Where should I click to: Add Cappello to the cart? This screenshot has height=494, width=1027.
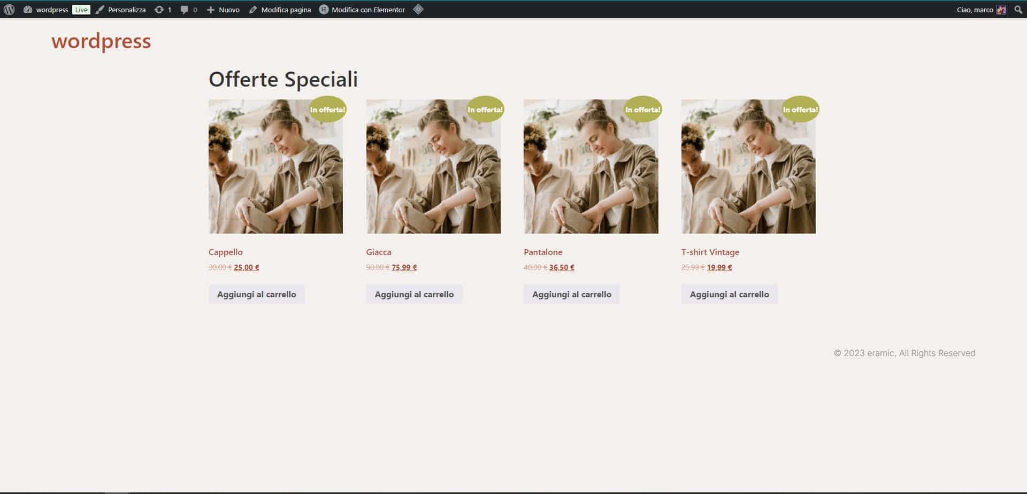tap(257, 294)
